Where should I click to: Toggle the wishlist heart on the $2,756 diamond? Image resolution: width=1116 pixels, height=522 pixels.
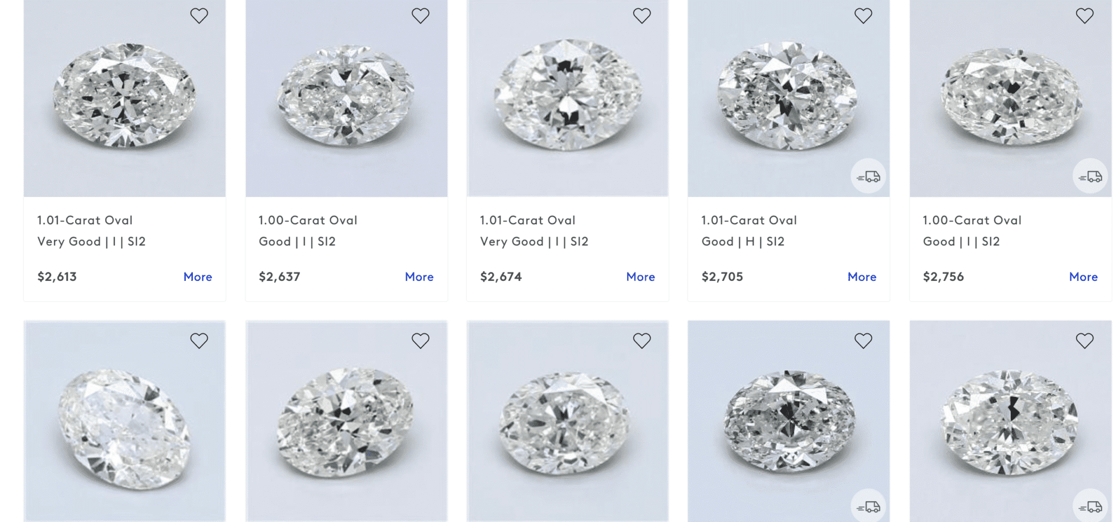click(x=1085, y=15)
